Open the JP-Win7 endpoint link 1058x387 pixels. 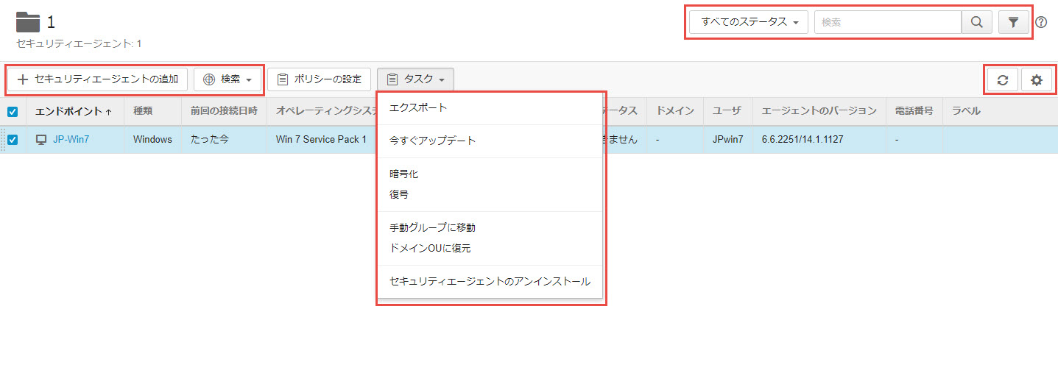pos(71,139)
